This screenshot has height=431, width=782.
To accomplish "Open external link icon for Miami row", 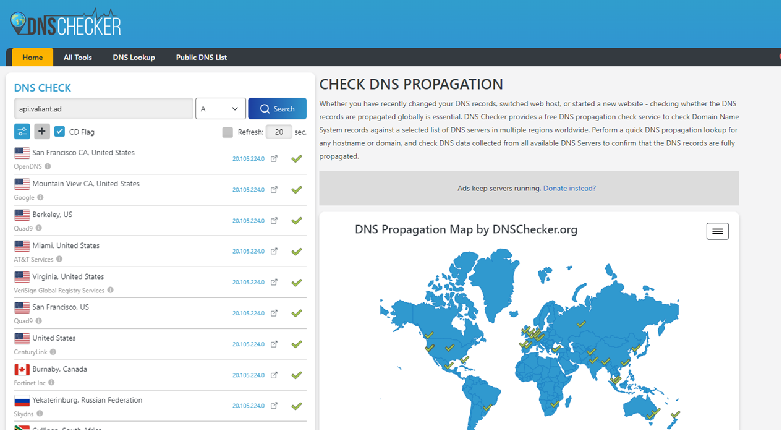I will (x=274, y=252).
